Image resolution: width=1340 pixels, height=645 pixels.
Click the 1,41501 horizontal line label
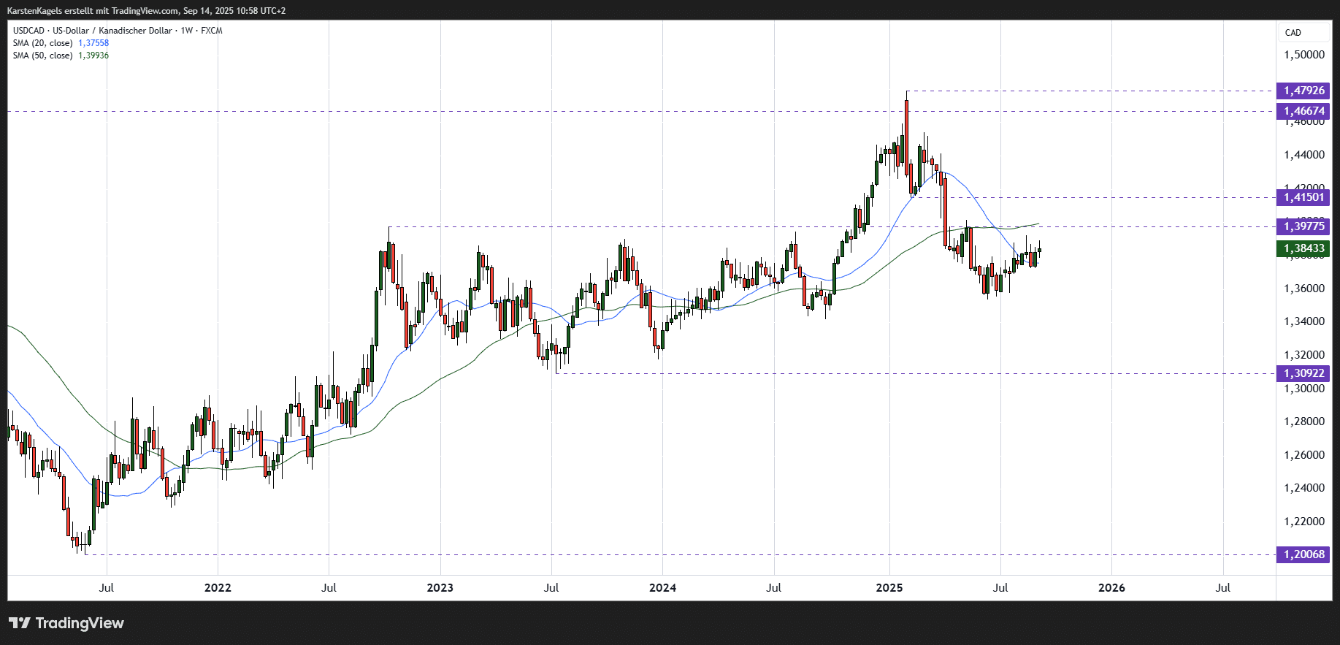pos(1303,197)
